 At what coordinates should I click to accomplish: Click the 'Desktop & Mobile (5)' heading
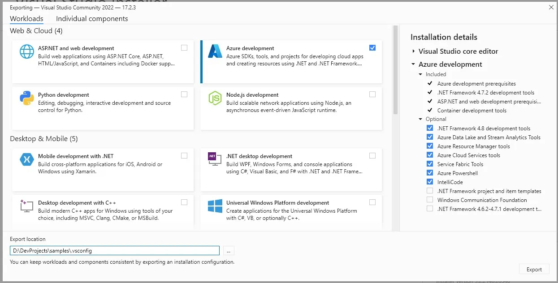tap(44, 139)
